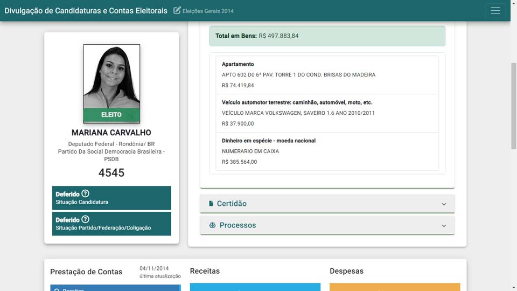This screenshot has width=517, height=291.
Task: Expand the Processos section chevron
Action: (x=444, y=226)
